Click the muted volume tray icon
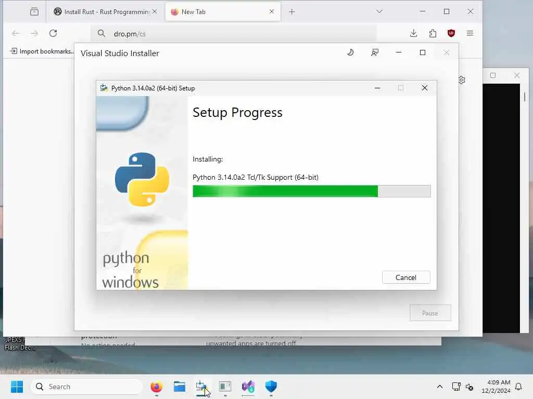Screen dimensions: 533x399 pos(469,387)
